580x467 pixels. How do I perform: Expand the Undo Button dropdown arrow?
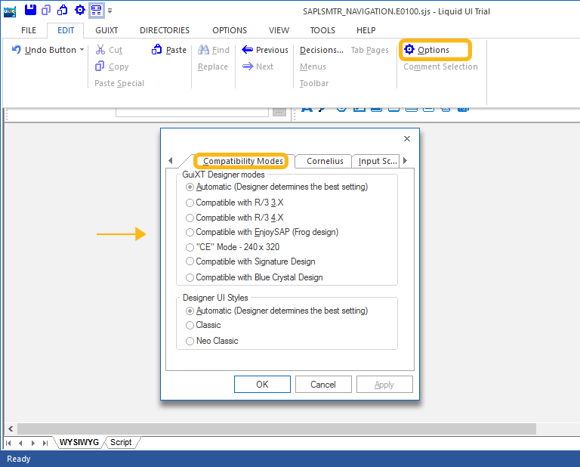click(x=82, y=50)
